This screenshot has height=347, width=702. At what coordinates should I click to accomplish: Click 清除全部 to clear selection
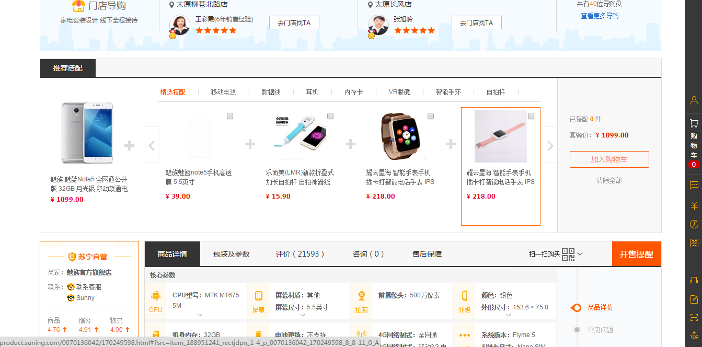[x=609, y=180]
